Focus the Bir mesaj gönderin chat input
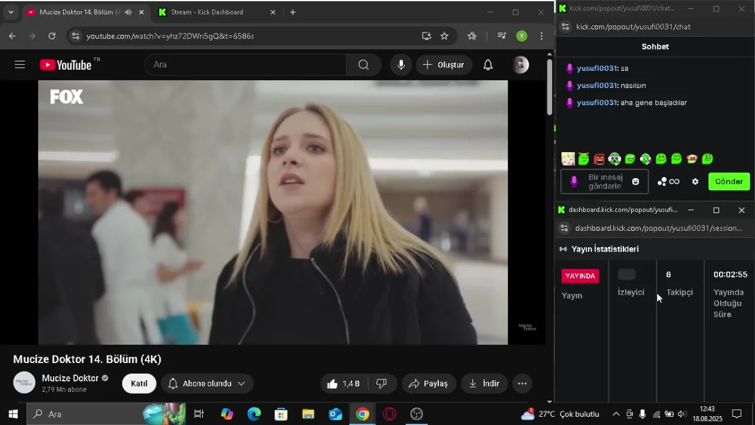 pos(605,182)
